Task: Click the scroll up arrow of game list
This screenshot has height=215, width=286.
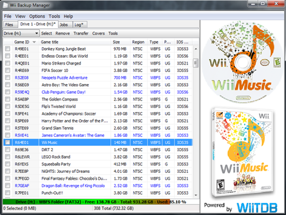Action: (196, 49)
